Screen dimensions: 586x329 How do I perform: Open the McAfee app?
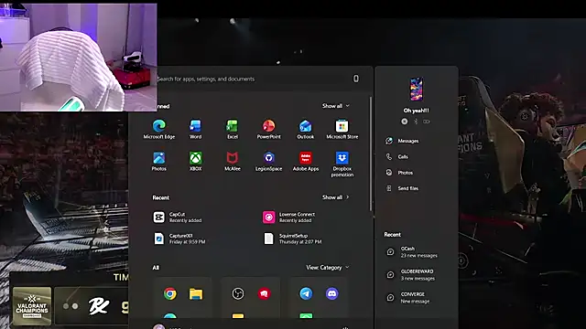(232, 161)
